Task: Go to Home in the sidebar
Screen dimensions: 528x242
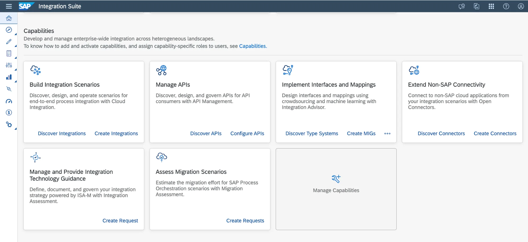Action: (x=9, y=18)
